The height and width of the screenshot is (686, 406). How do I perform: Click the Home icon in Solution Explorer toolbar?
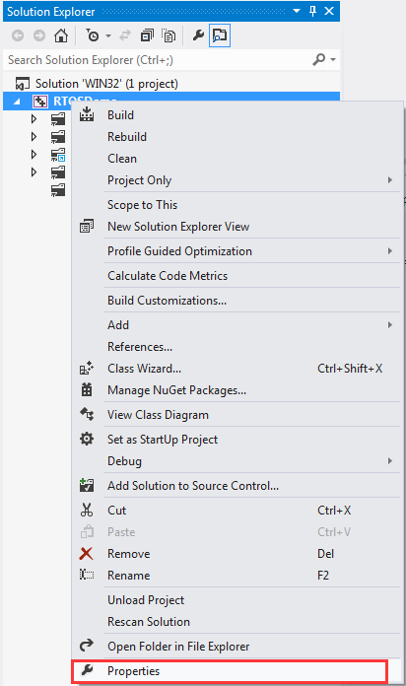pyautogui.click(x=61, y=35)
